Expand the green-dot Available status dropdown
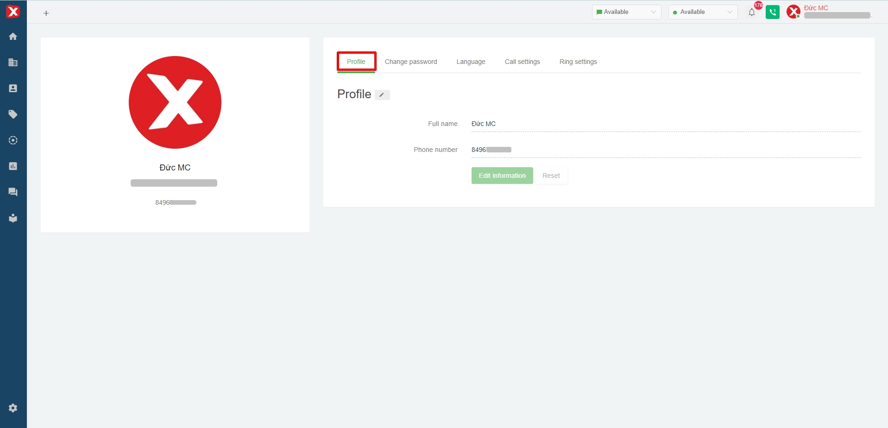 pyautogui.click(x=703, y=12)
